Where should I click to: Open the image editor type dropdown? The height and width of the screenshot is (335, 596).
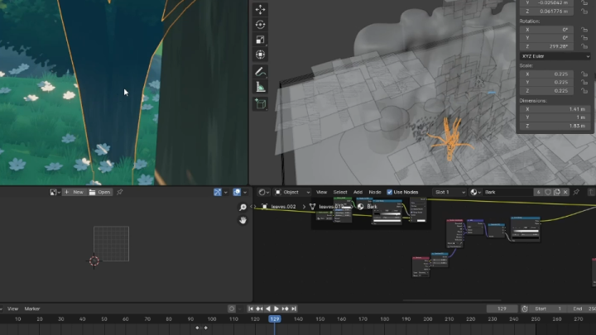coord(55,192)
